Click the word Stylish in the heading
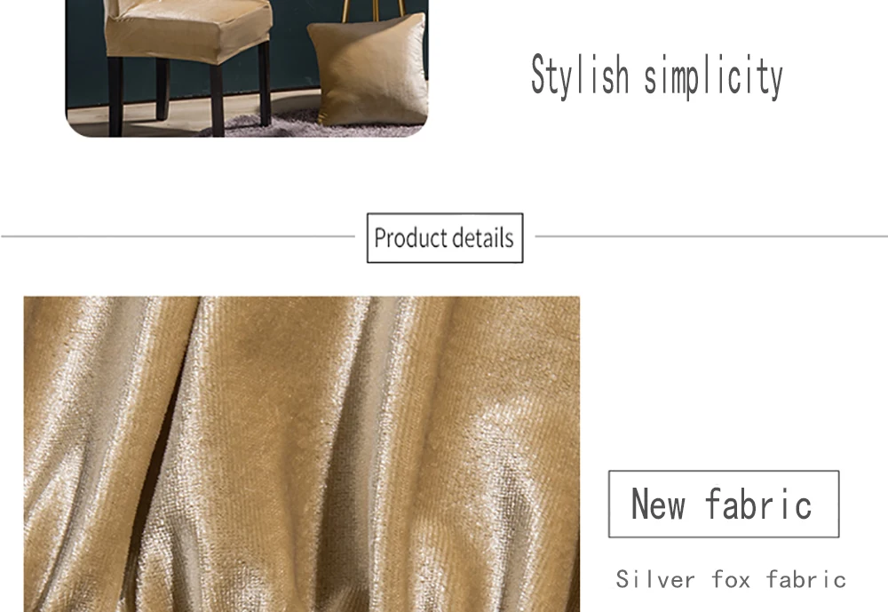 click(x=581, y=76)
